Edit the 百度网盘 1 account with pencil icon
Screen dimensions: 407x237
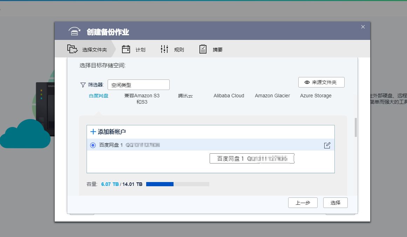[327, 145]
